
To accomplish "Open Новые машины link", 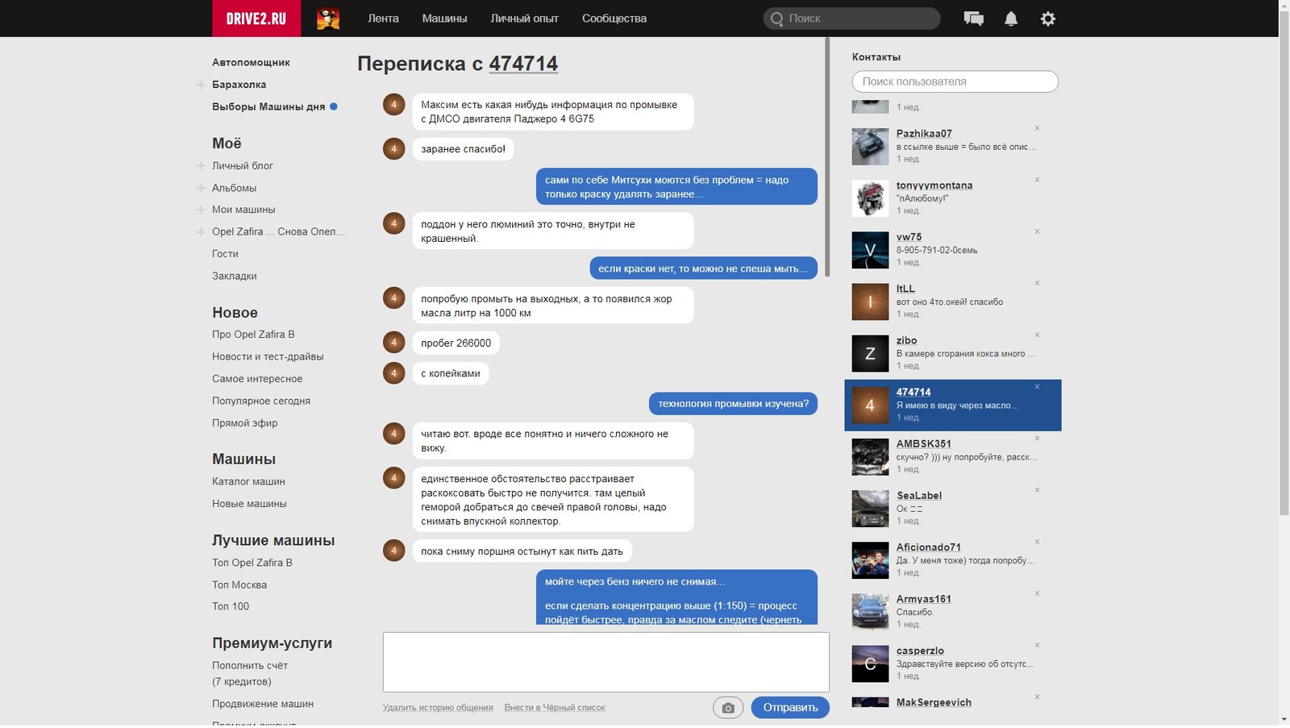I will pos(249,504).
